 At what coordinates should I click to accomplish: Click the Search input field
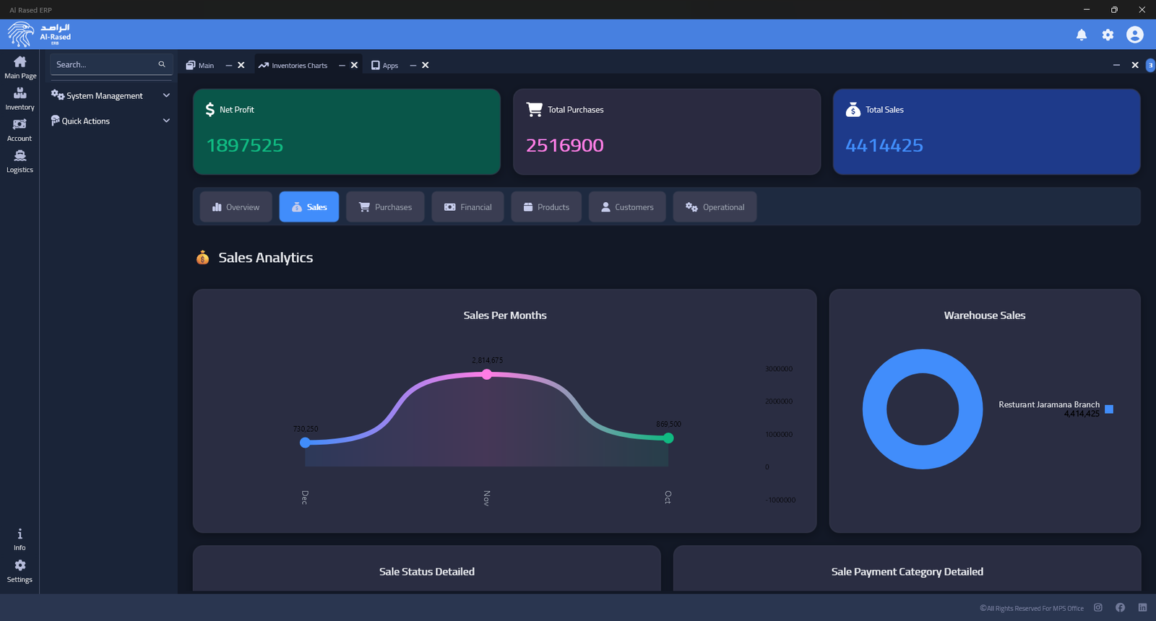[x=105, y=64]
